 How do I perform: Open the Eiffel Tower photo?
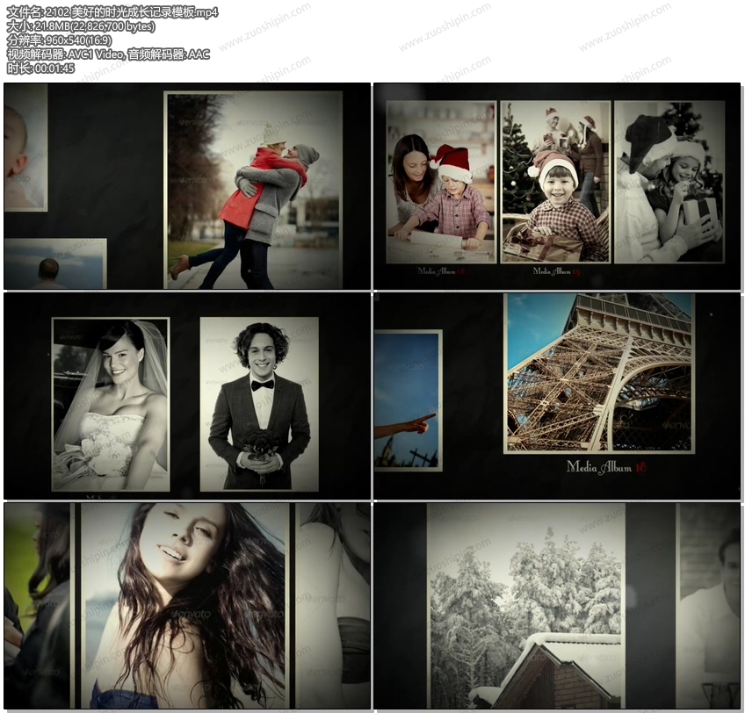click(x=598, y=373)
